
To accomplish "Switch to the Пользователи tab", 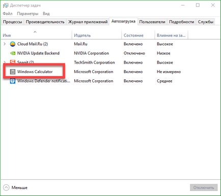I will point(152,22).
